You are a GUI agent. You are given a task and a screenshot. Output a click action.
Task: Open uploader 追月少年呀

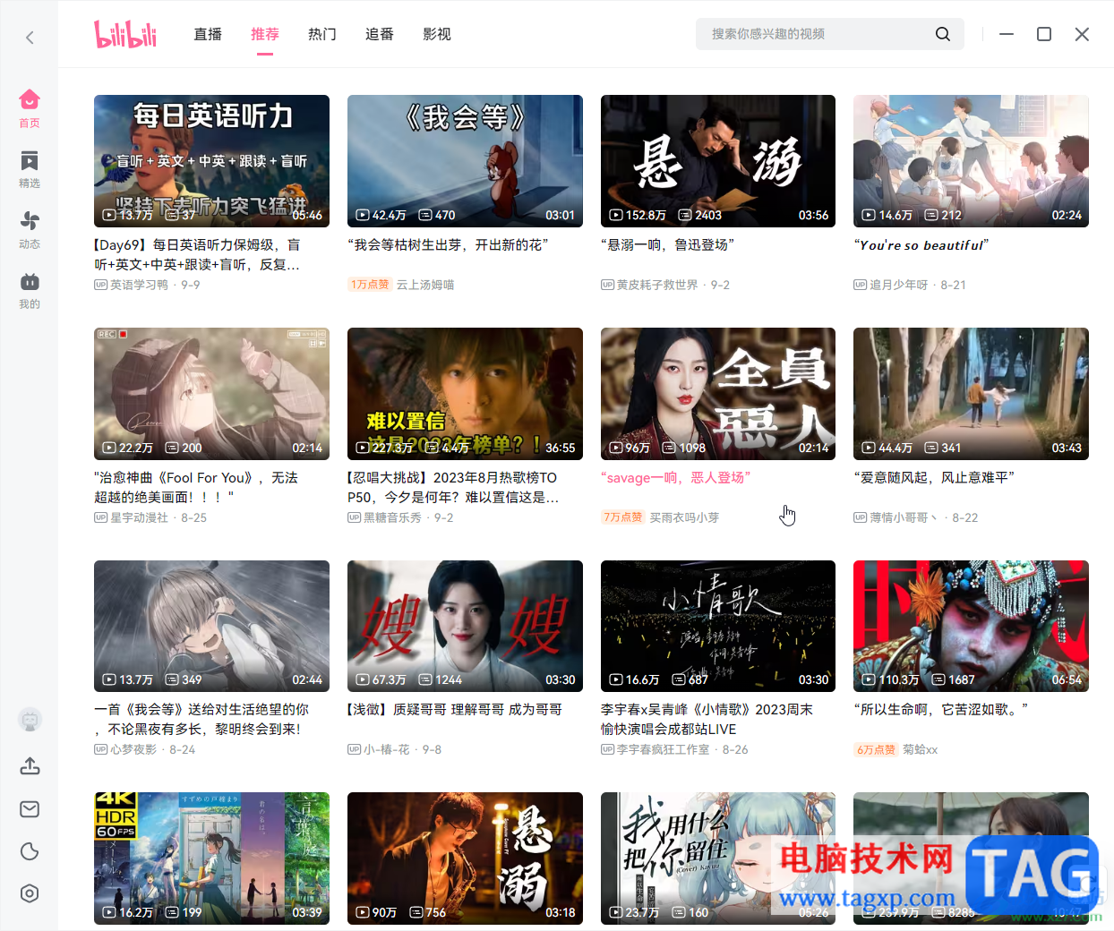[x=899, y=285]
